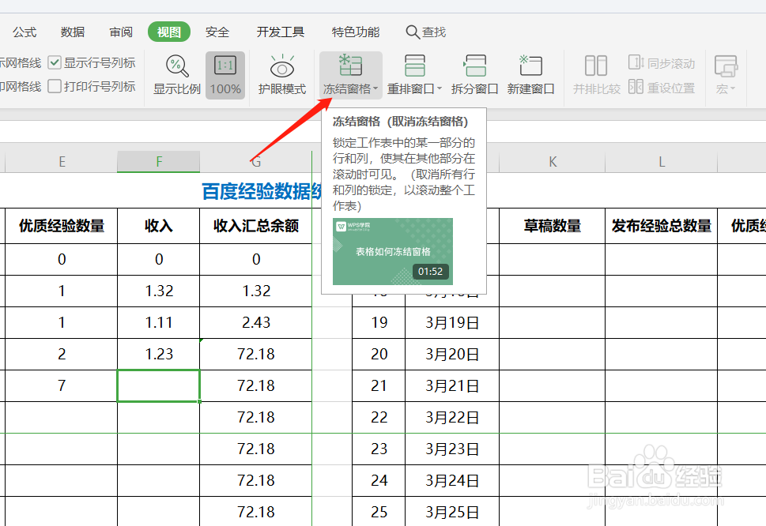
Task: Open the 数据 menu tab
Action: [x=72, y=32]
